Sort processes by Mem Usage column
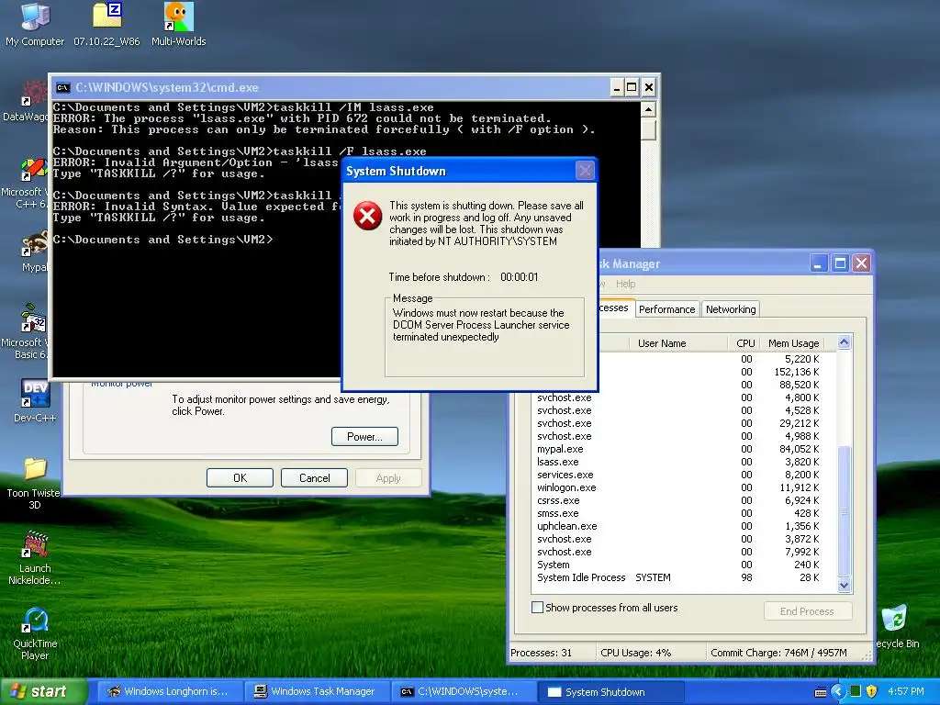Image resolution: width=940 pixels, height=705 pixels. (x=792, y=343)
